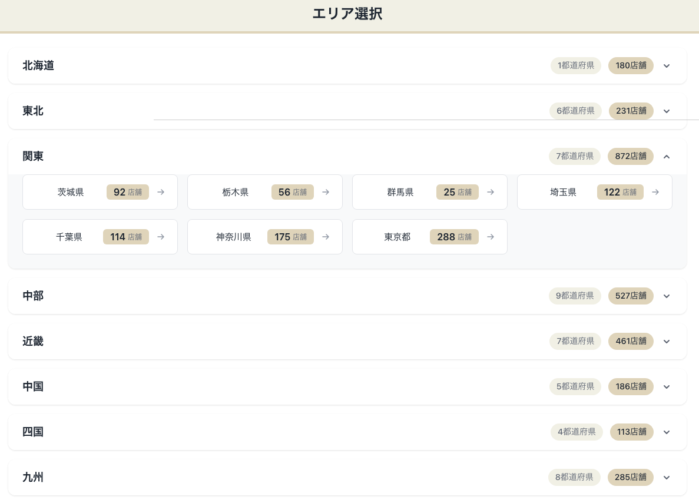Collapse the 関東 region chevron
The image size is (699, 503).
click(x=667, y=157)
